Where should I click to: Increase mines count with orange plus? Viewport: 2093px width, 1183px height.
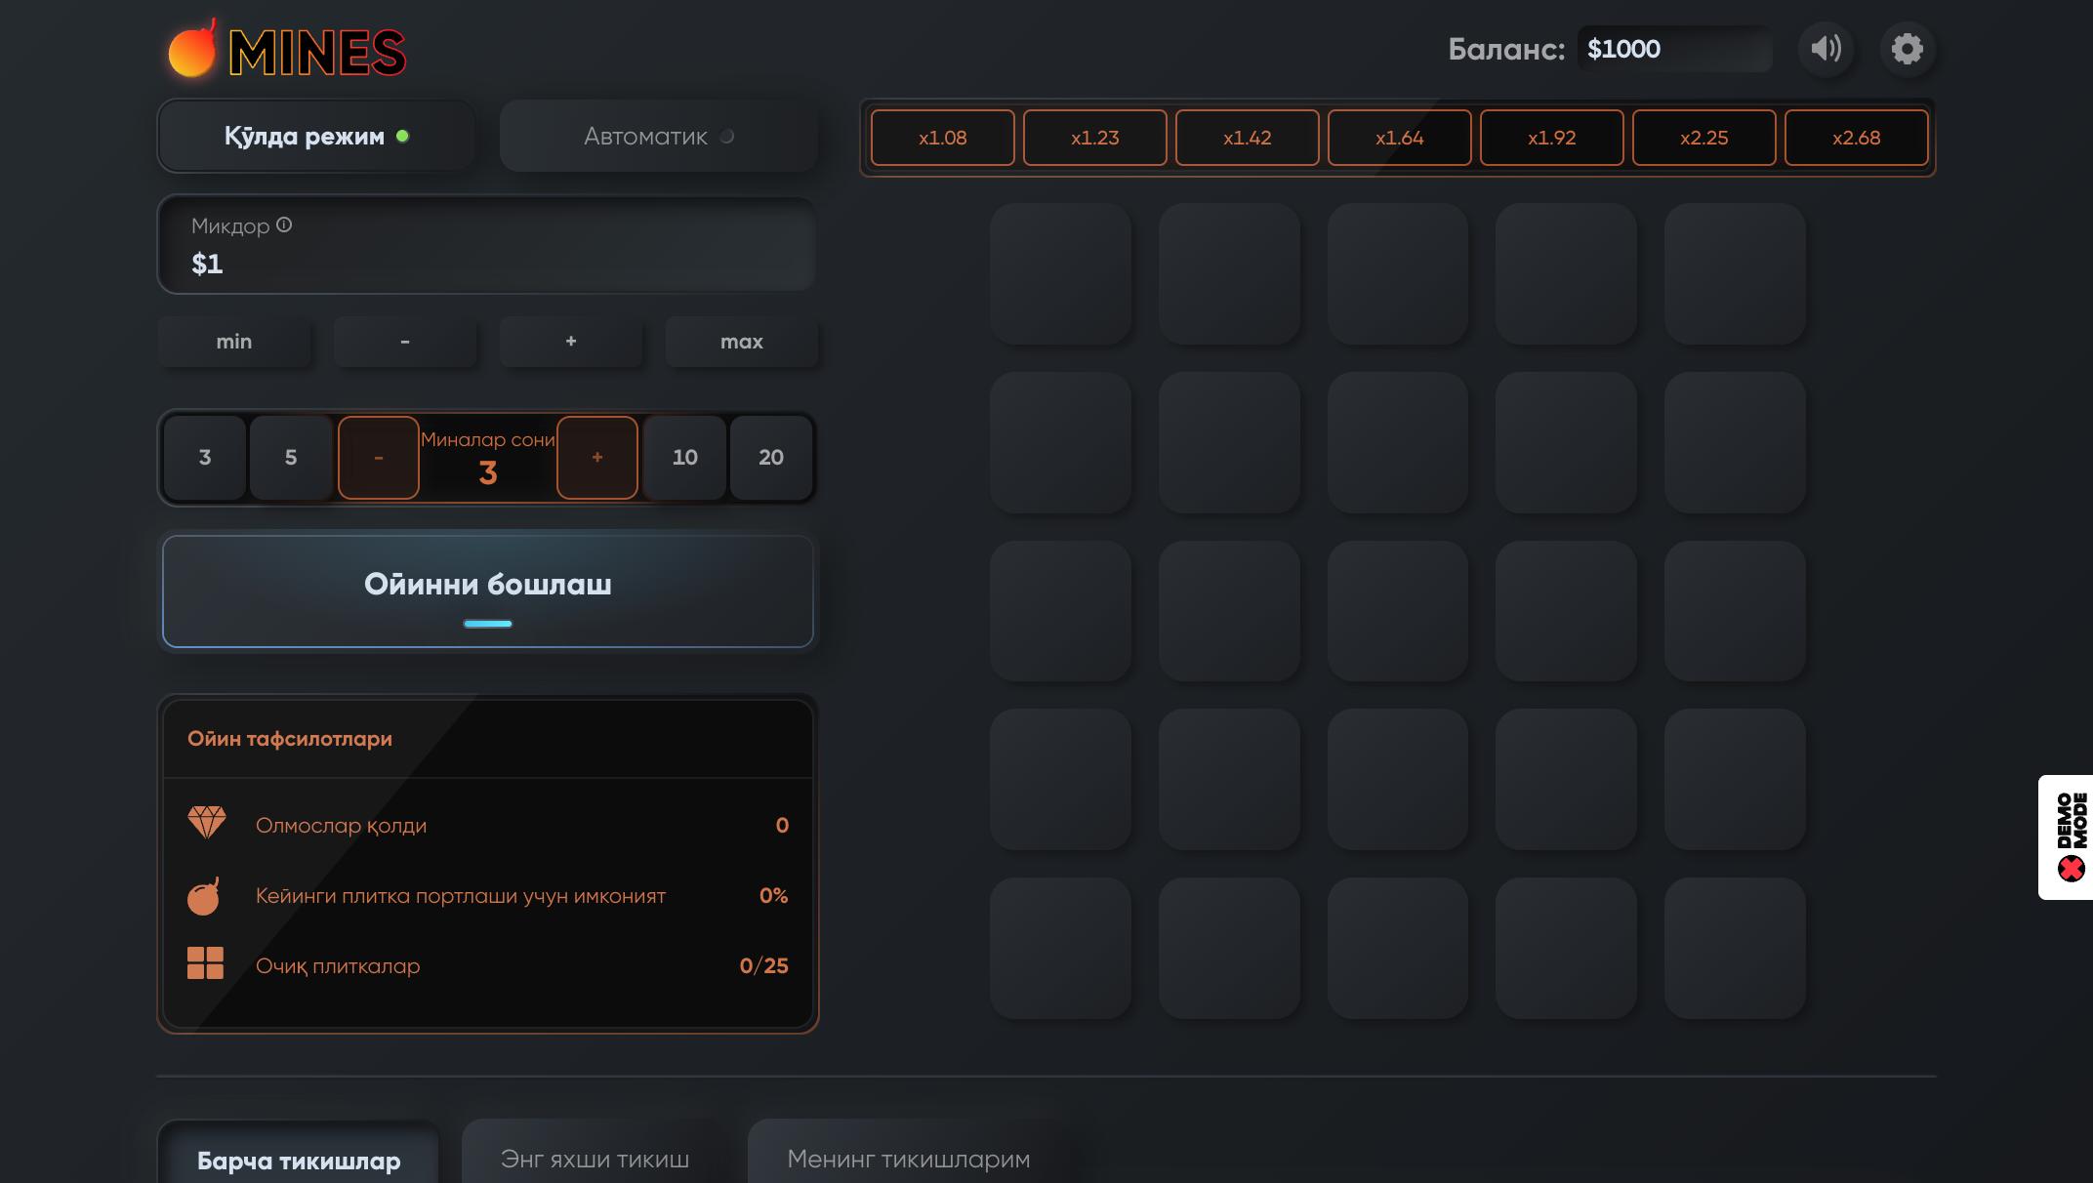click(x=597, y=457)
